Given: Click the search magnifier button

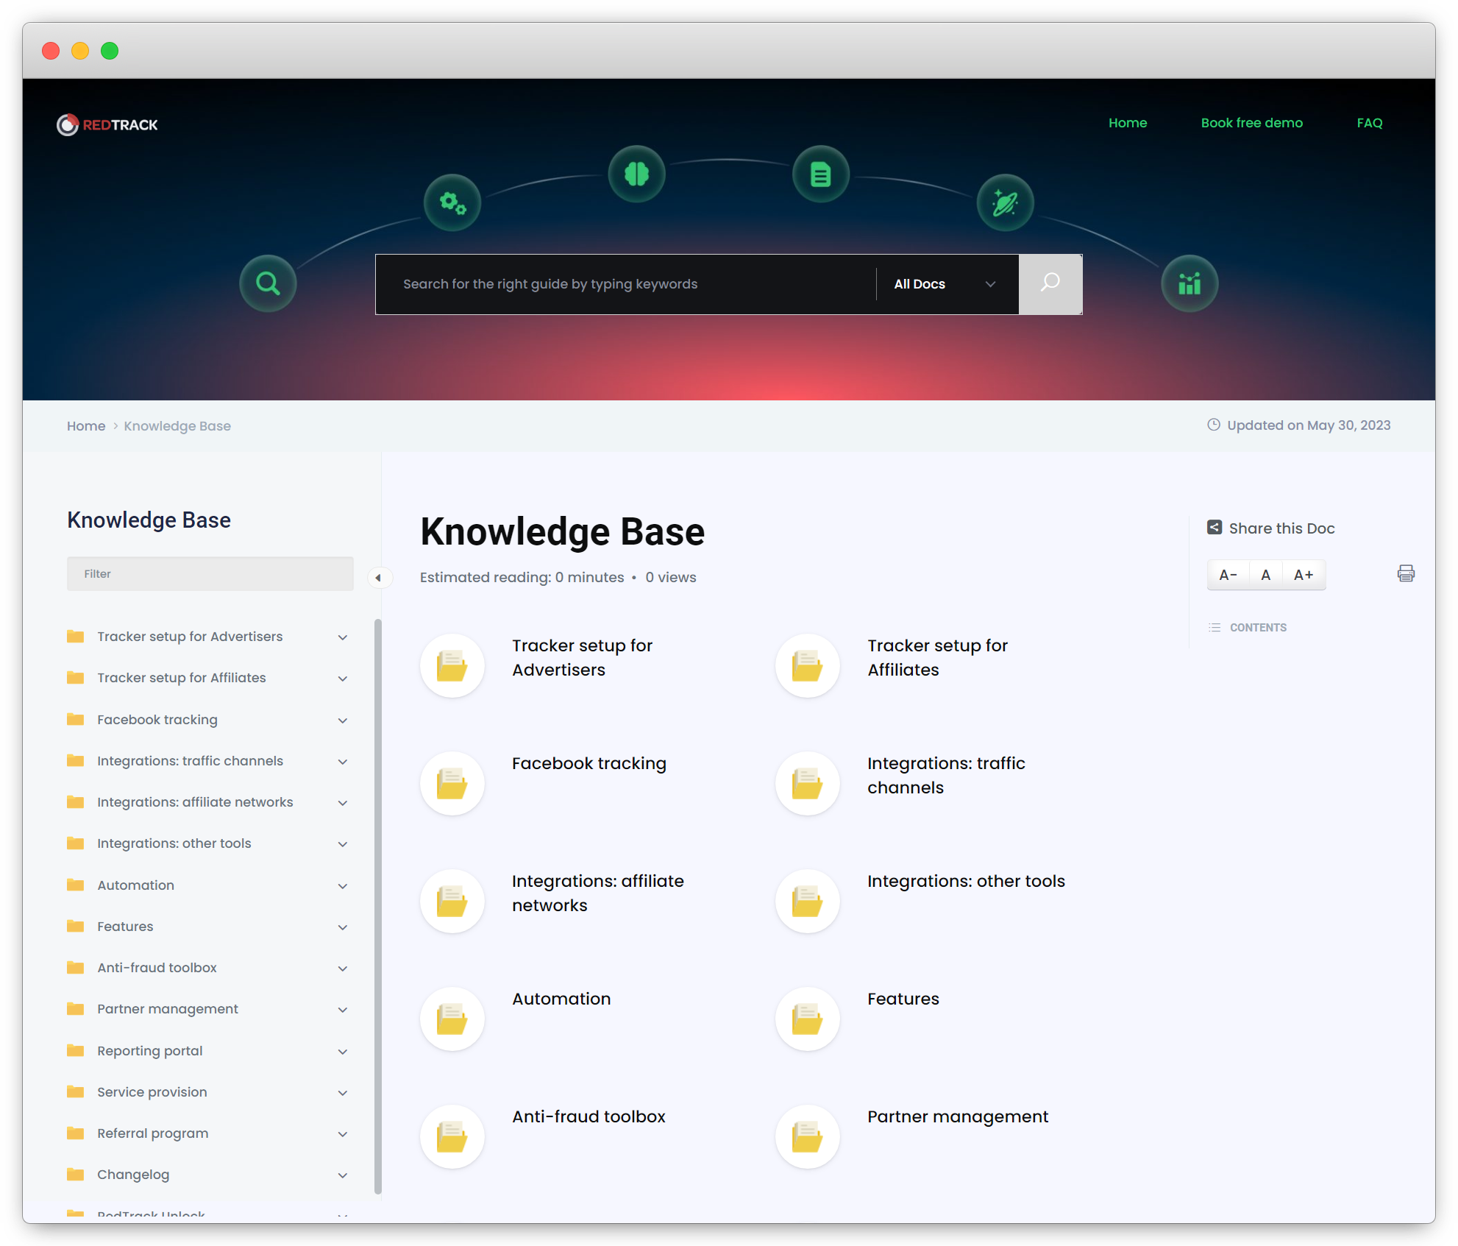Looking at the screenshot, I should tap(1050, 284).
